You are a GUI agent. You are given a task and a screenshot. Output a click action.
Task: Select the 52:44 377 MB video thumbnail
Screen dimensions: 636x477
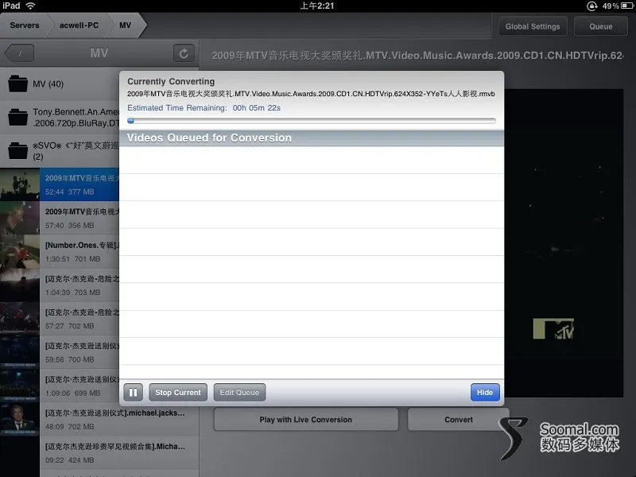click(20, 184)
